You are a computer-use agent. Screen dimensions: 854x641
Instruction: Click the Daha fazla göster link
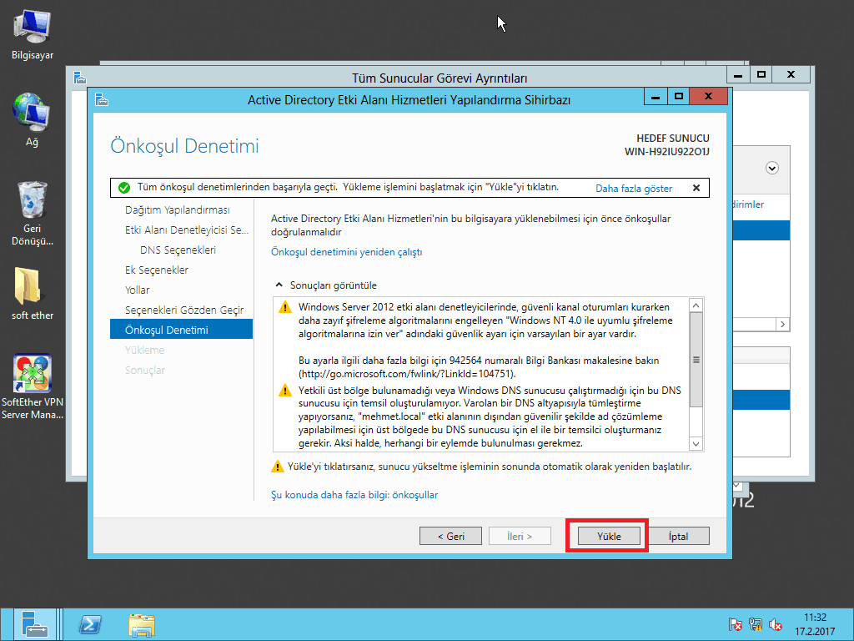tap(634, 189)
